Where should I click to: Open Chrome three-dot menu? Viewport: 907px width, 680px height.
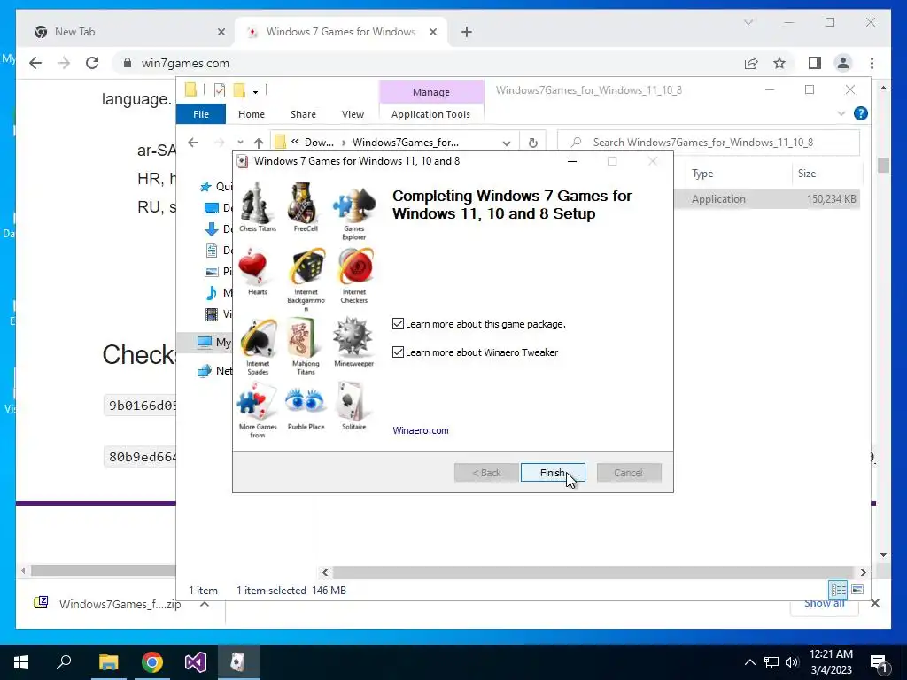[872, 63]
